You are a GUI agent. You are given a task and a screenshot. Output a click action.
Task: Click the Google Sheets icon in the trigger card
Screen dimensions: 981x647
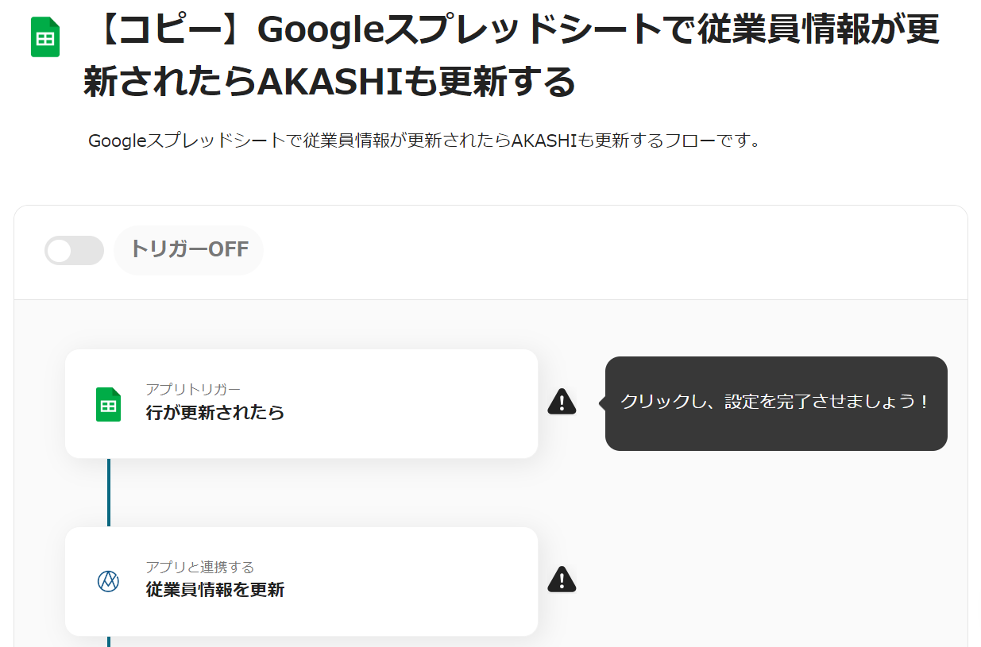pos(108,404)
